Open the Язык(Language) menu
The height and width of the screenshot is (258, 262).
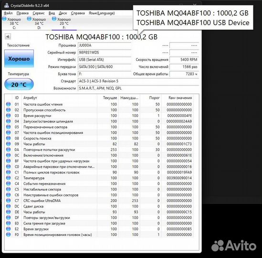[102, 13]
